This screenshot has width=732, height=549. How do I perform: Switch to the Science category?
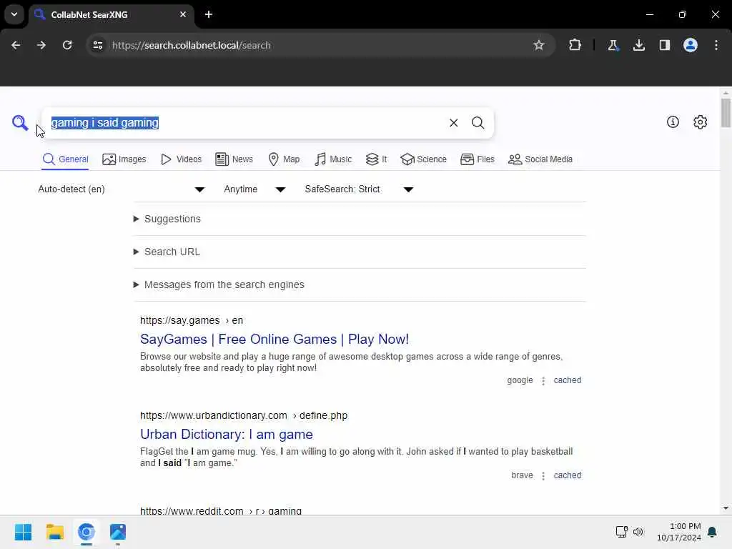point(423,159)
